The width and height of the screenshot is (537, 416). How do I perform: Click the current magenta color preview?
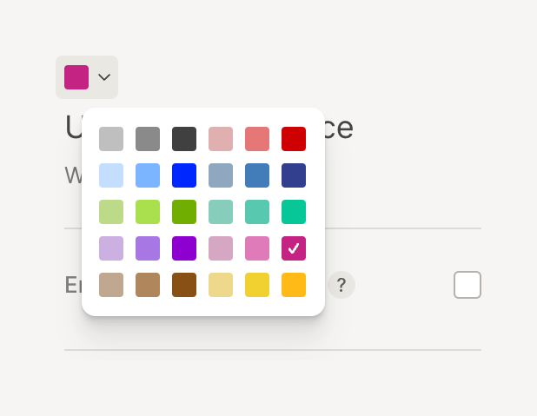pyautogui.click(x=76, y=77)
